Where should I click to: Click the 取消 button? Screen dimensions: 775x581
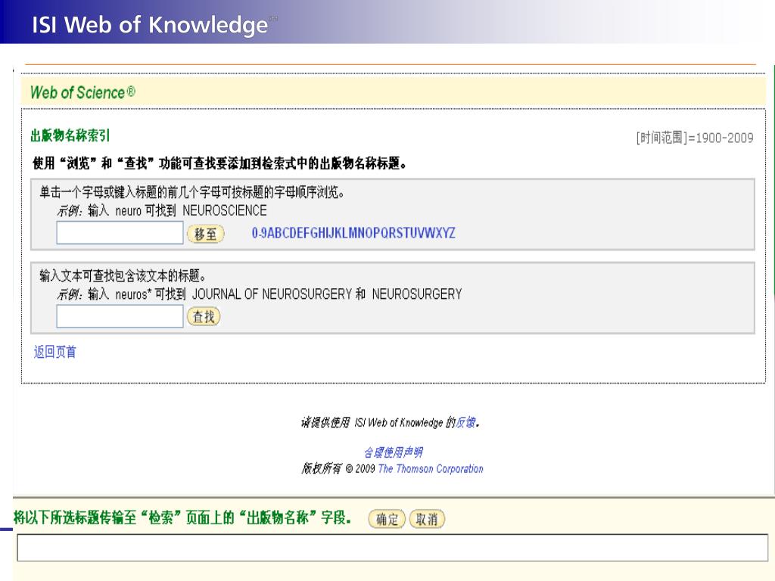click(x=427, y=519)
